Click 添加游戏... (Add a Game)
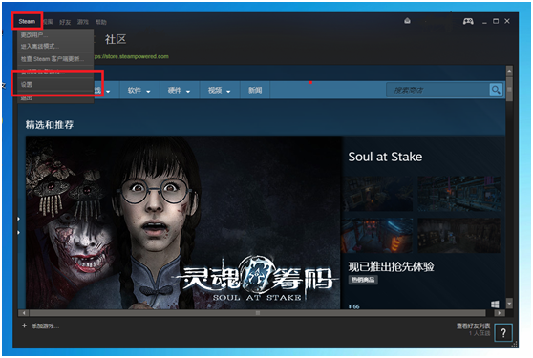533x358 pixels. pos(45,326)
